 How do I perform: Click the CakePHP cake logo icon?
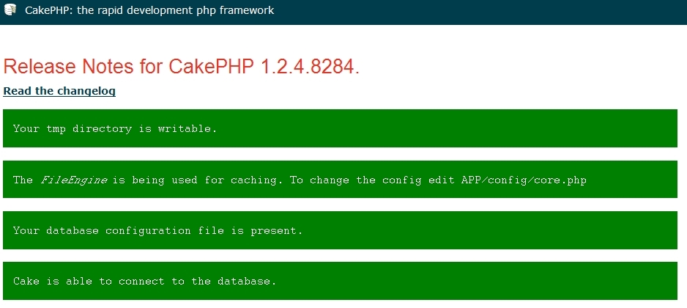(10, 10)
